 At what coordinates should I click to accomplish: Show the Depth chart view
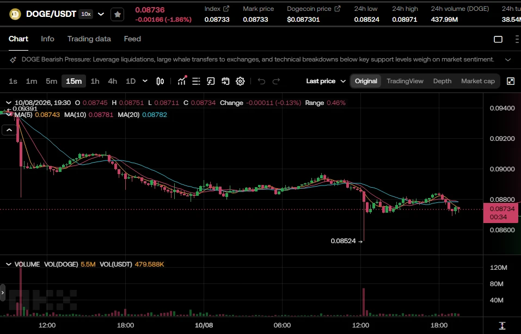pyautogui.click(x=442, y=81)
